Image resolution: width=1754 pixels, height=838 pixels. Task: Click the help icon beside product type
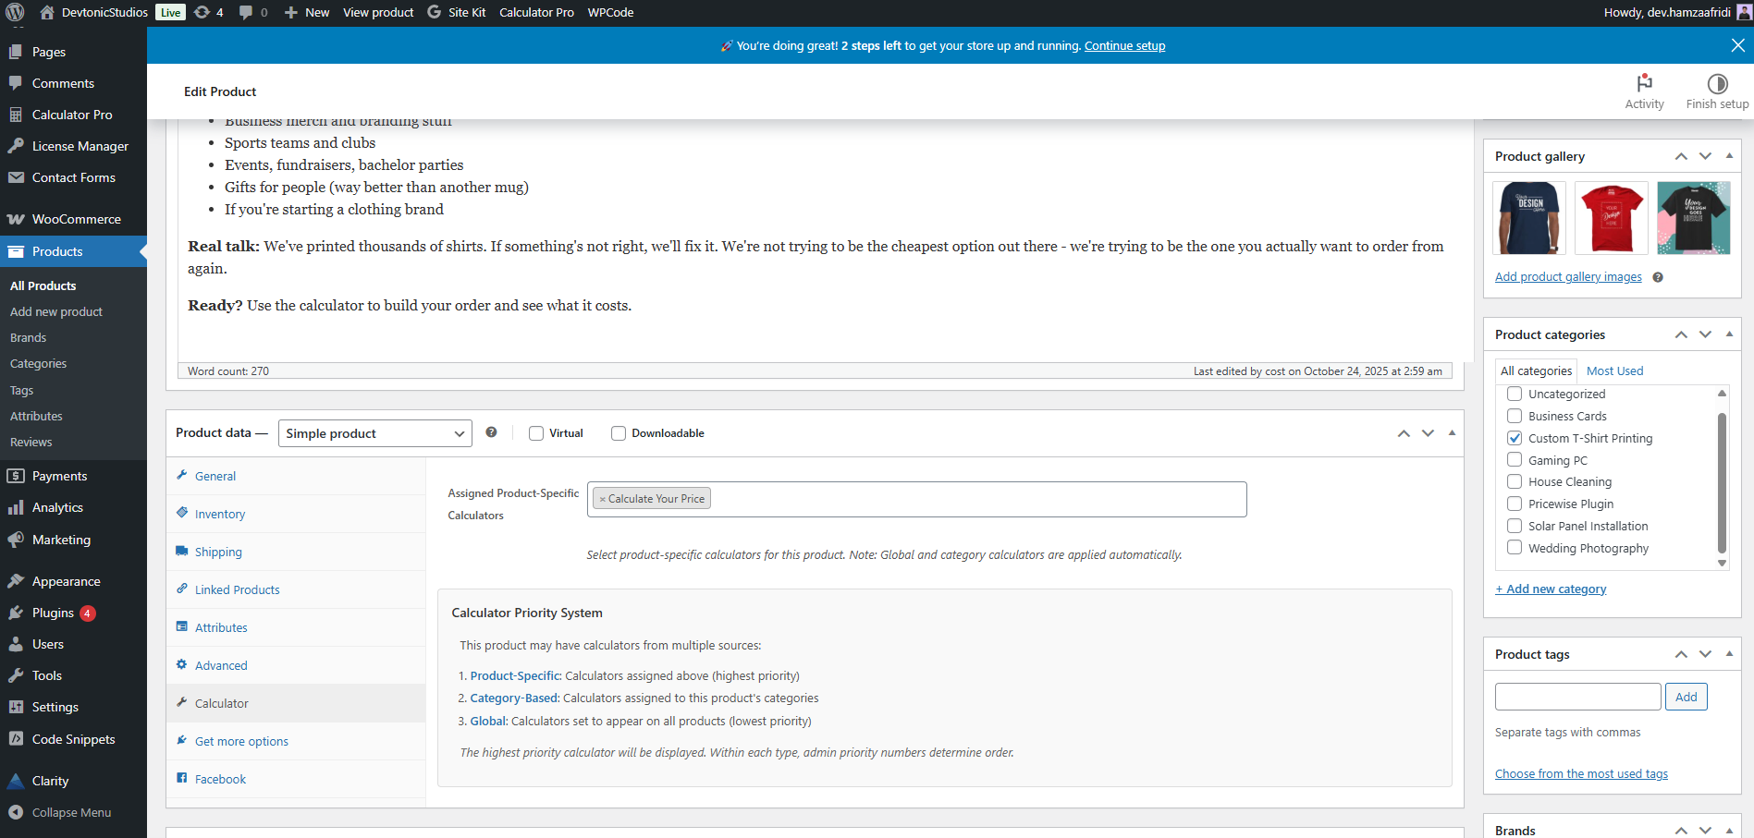point(491,432)
